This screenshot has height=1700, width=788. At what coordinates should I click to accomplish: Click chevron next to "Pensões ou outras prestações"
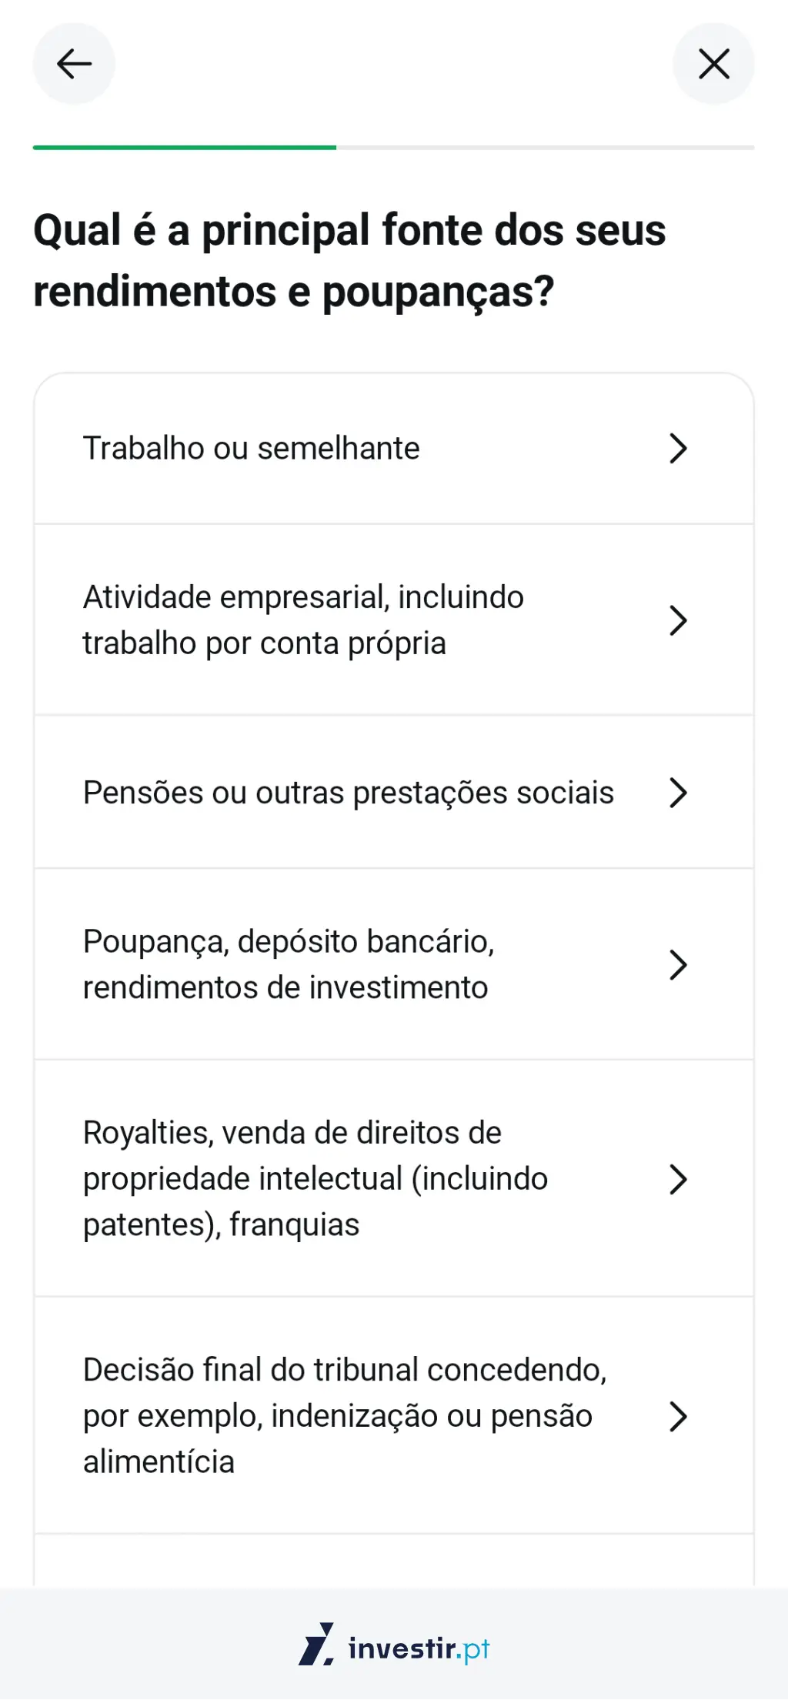coord(677,793)
